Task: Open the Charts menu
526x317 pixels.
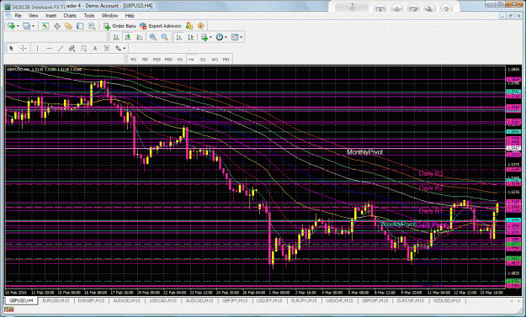Action: (x=70, y=16)
